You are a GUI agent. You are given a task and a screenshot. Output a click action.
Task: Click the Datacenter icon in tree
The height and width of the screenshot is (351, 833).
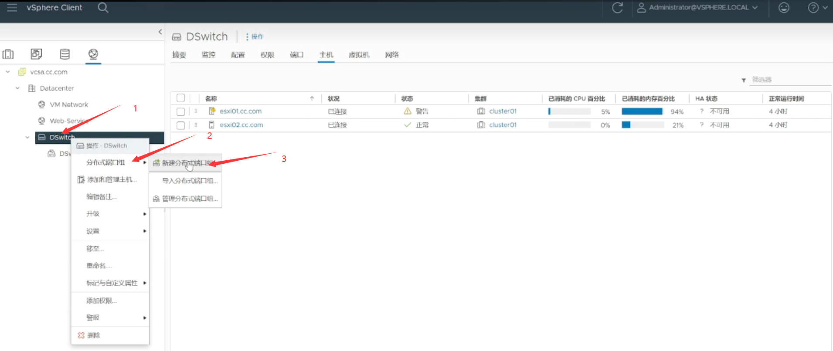click(32, 88)
